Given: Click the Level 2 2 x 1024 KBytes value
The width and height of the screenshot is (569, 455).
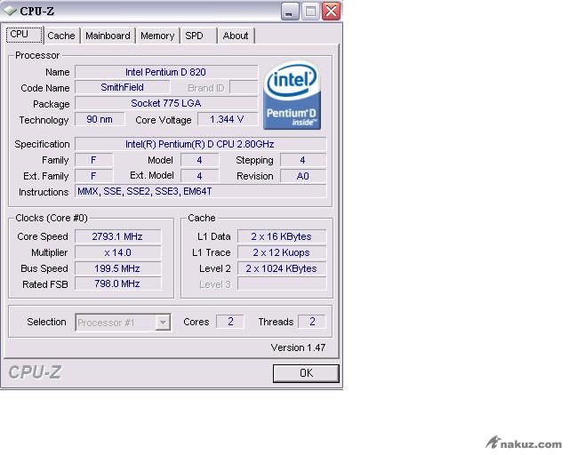Looking at the screenshot, I should click(282, 268).
